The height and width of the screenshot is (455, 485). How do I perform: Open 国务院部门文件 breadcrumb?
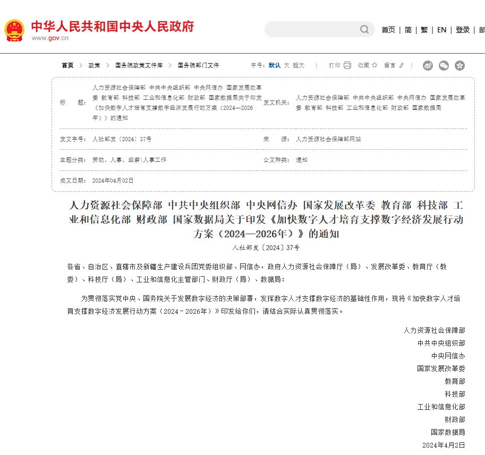[x=198, y=65]
